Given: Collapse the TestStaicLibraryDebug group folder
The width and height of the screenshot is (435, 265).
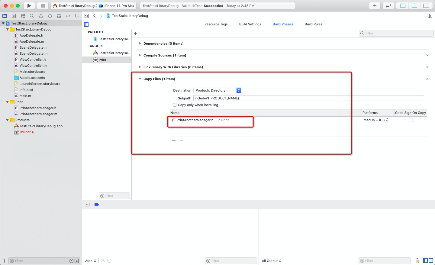Looking at the screenshot, I should (x=8, y=29).
